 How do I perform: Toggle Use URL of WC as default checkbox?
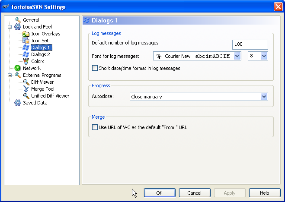[x=95, y=127]
